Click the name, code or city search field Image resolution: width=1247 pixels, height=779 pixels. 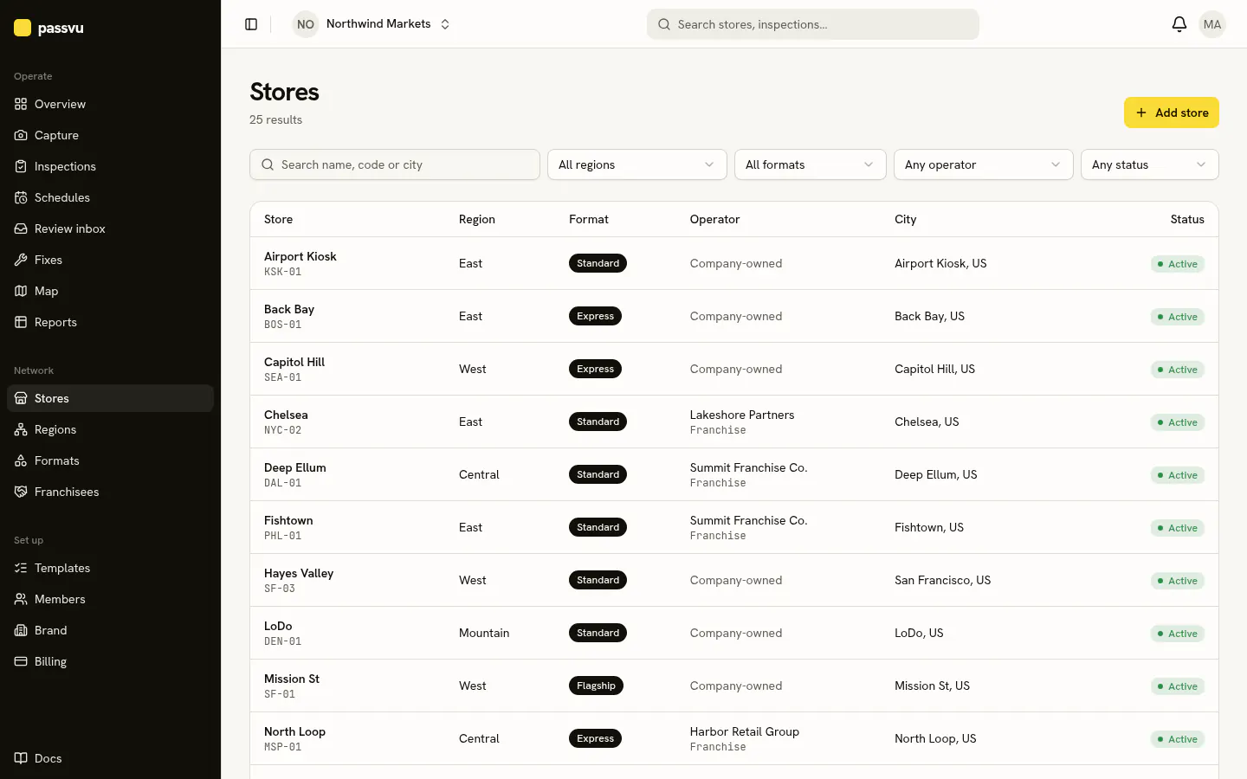click(395, 164)
